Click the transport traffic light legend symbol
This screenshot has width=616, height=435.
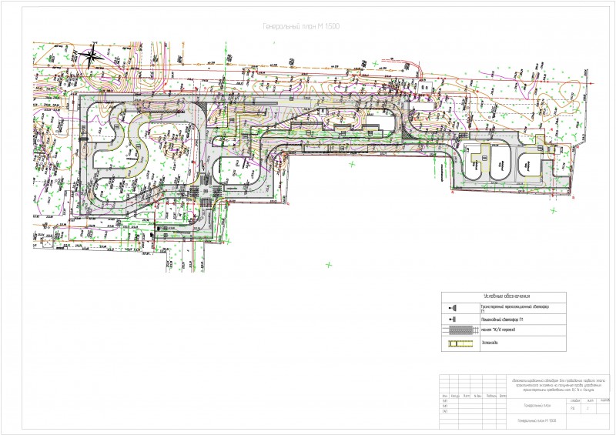453,308
